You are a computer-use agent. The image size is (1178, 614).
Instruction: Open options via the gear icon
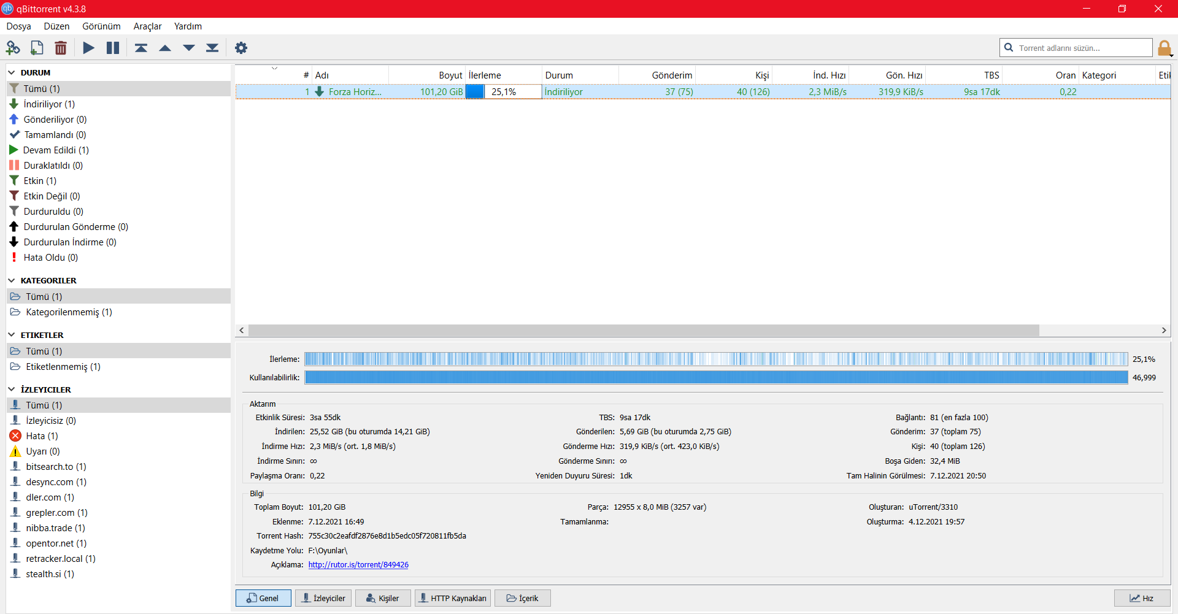click(x=241, y=48)
